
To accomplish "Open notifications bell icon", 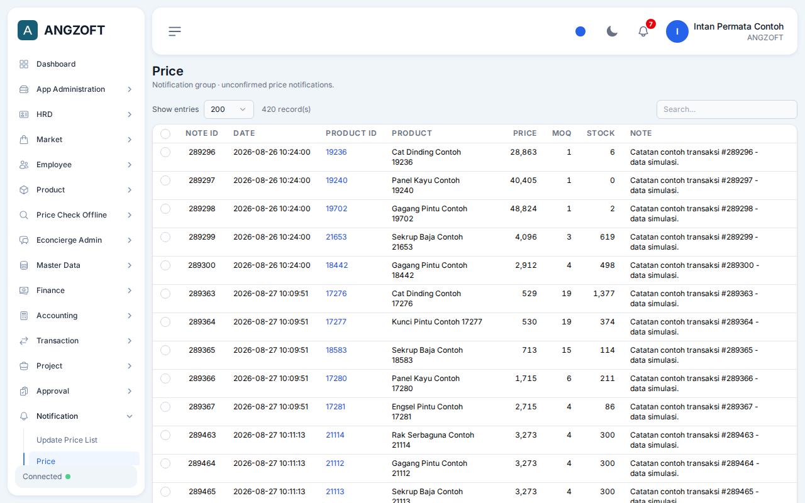I will (643, 31).
